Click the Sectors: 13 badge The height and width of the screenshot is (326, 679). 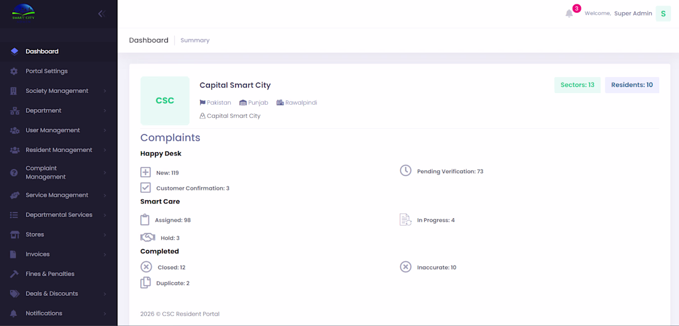tap(577, 85)
